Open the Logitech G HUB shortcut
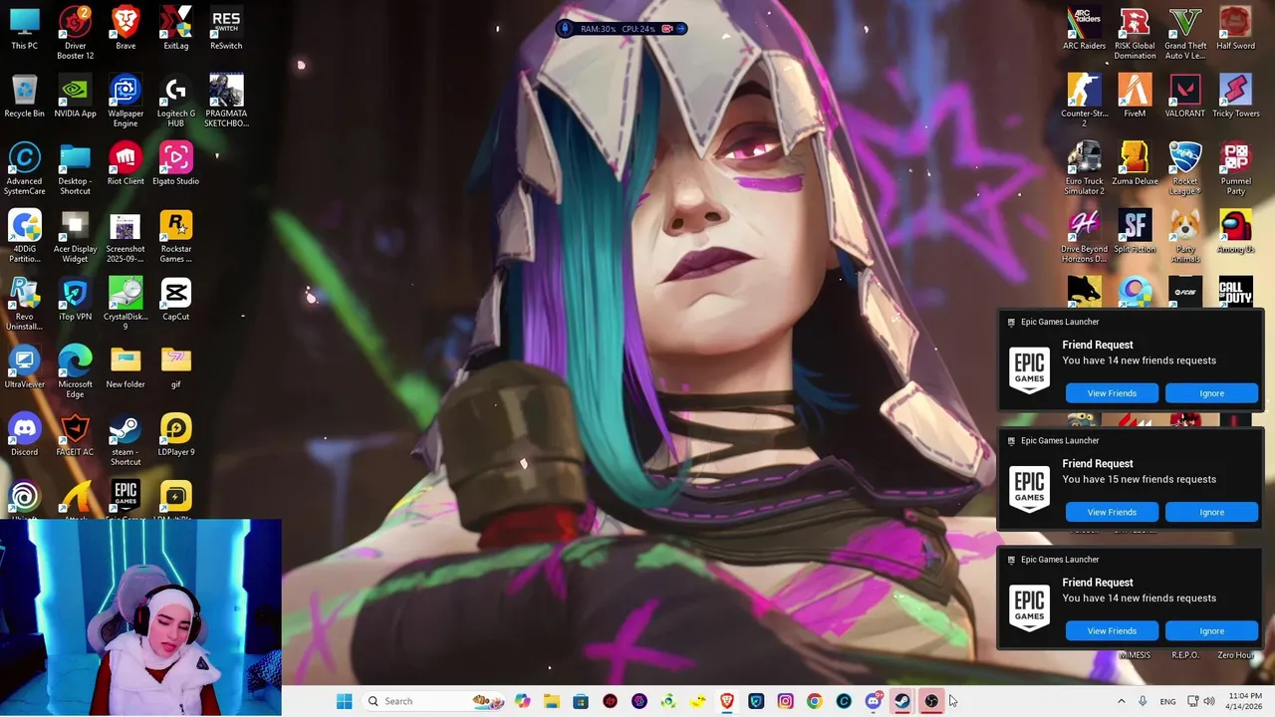1275x717 pixels. (x=175, y=101)
